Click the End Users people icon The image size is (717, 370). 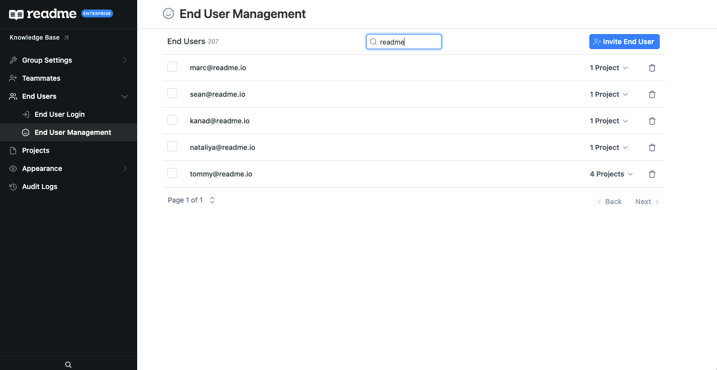[x=14, y=96]
